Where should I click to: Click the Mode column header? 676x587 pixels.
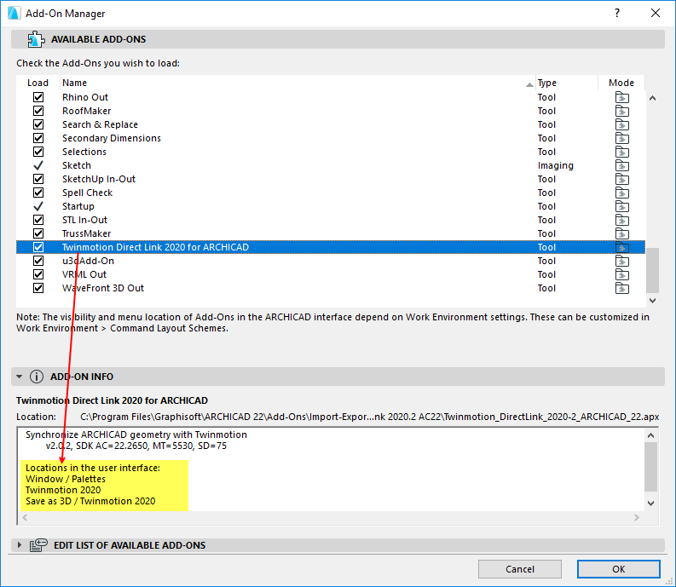621,83
